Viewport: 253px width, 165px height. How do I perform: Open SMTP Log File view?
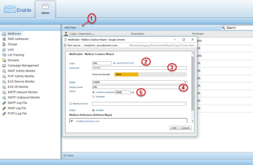17,103
